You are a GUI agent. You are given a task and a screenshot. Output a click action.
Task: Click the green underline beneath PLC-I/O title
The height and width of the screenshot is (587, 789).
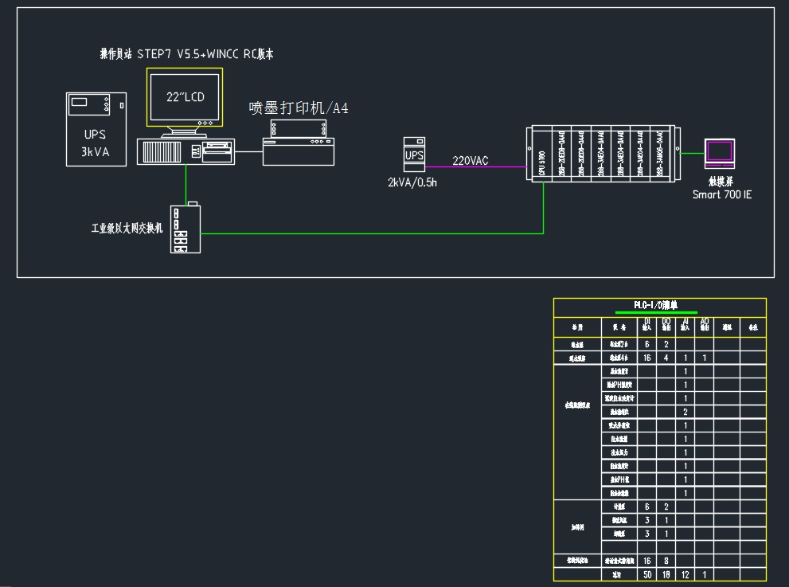point(650,312)
